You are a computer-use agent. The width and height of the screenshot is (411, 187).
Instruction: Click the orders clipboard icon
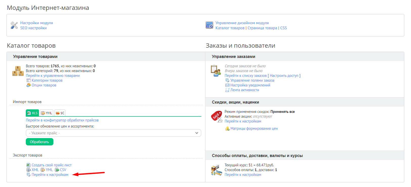click(x=216, y=71)
